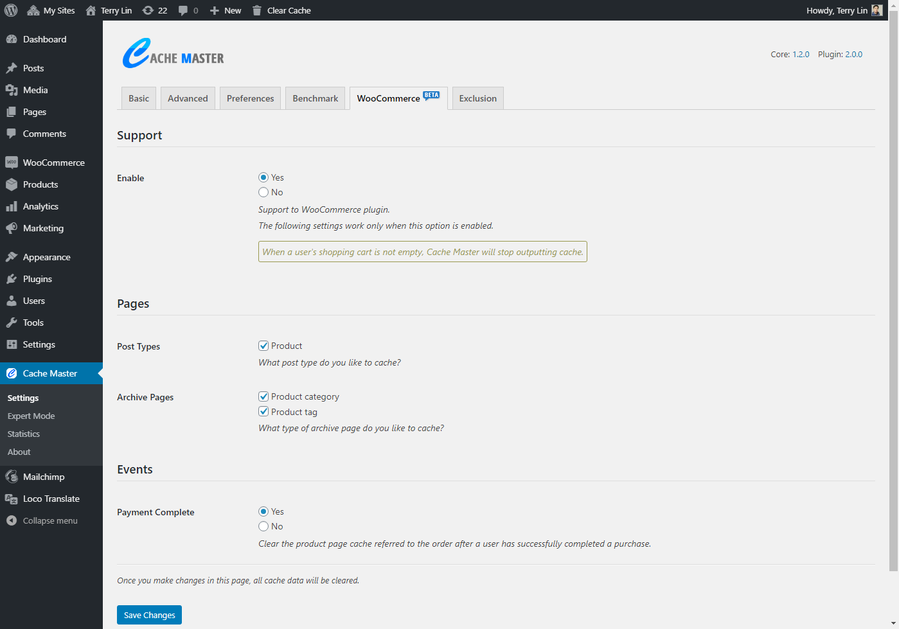This screenshot has width=899, height=629.
Task: Click the Cache Master sidebar icon
Action: (12, 373)
